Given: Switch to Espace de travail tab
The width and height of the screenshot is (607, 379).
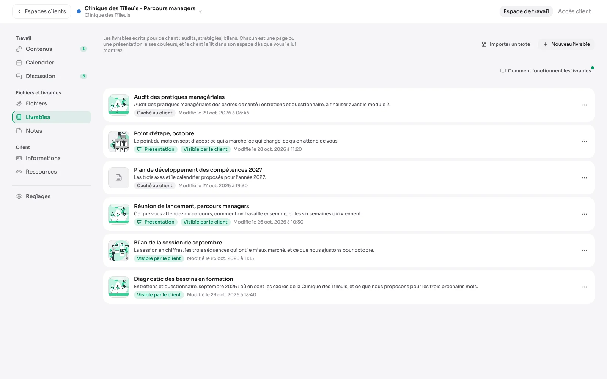Looking at the screenshot, I should (526, 11).
